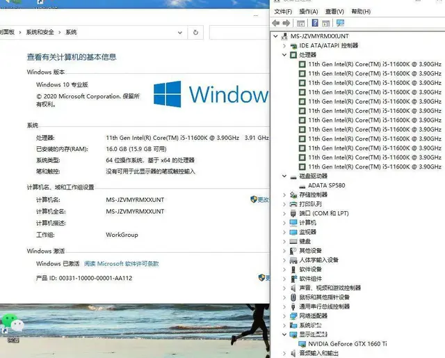This screenshot has height=358, width=445.
Task: Click the action pane toolbar icon
Action: point(326,23)
